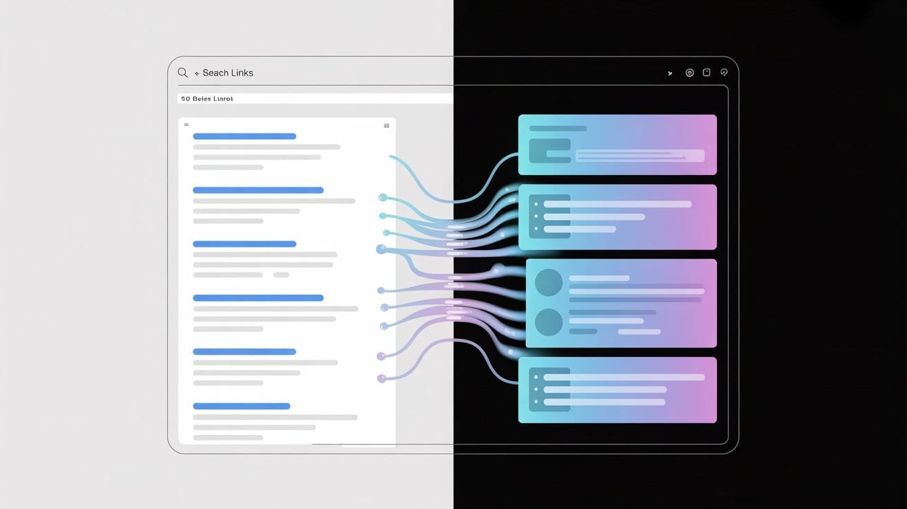Click the Seach Links search field

click(x=228, y=73)
